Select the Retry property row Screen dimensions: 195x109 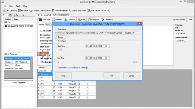[17, 65]
